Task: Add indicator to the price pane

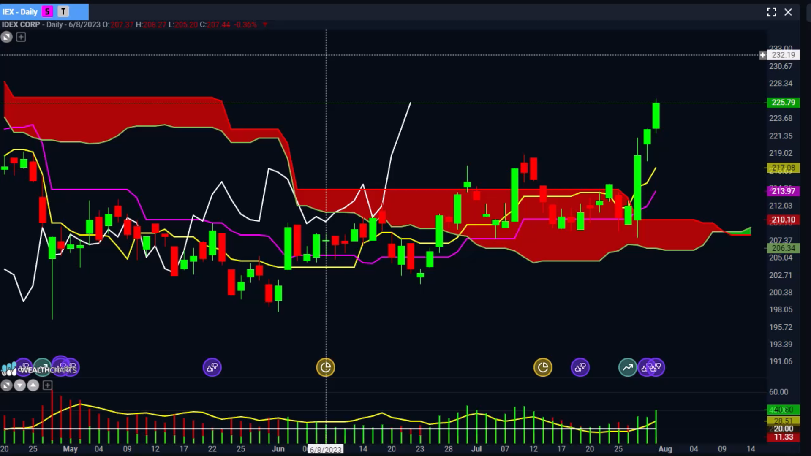Action: tap(21, 37)
